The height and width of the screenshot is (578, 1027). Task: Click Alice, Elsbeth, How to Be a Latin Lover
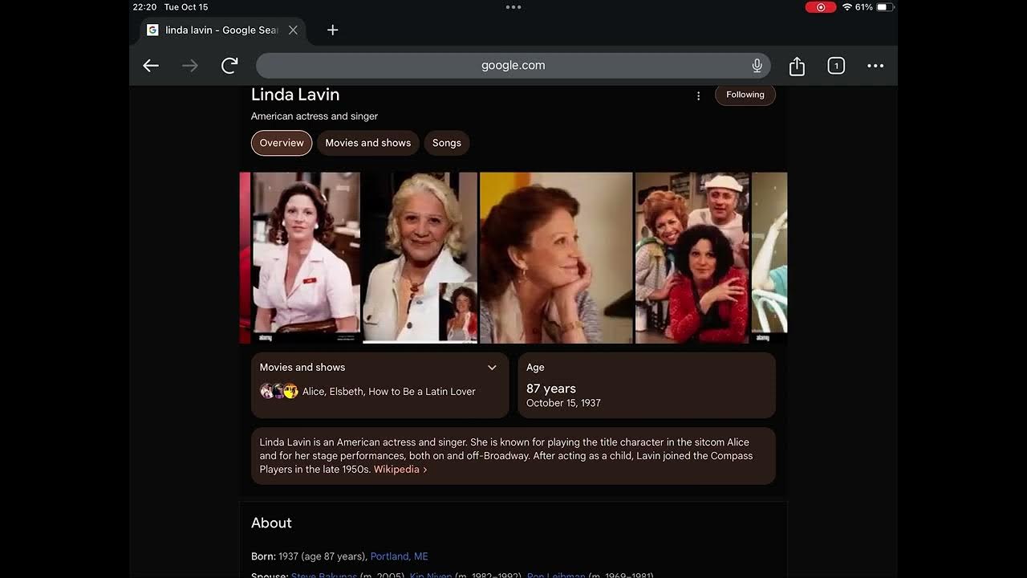[x=389, y=392]
